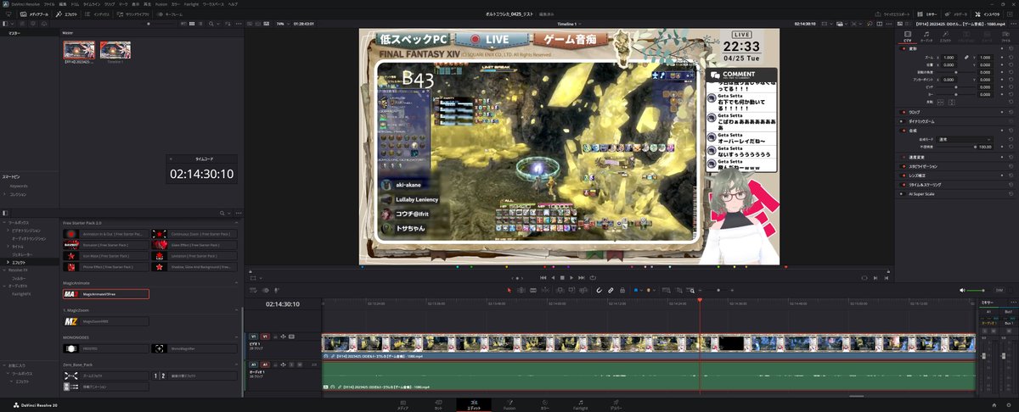Click the Play forward button
Screen dimensions: 1019x412
[x=571, y=277]
